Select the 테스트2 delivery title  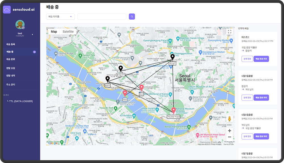pos(245,37)
